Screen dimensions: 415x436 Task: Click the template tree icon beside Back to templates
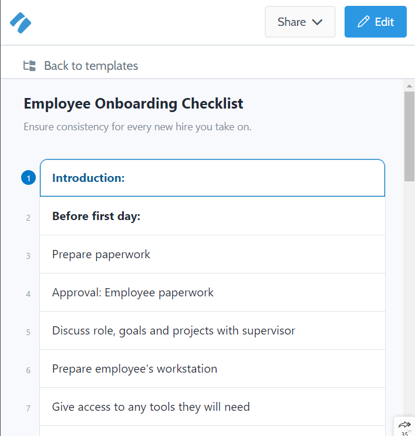point(29,66)
